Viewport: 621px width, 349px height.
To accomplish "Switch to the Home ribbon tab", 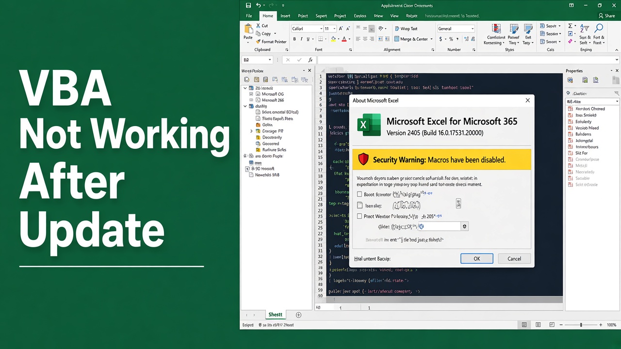I will point(268,16).
